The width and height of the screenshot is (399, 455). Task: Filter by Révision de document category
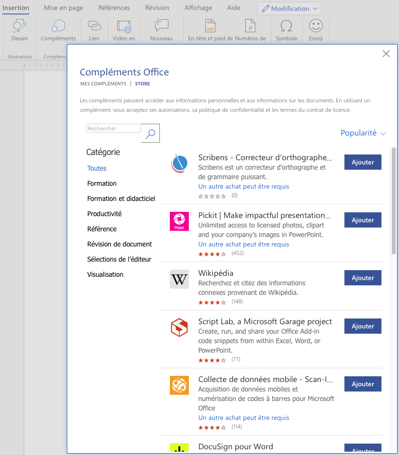click(x=120, y=244)
